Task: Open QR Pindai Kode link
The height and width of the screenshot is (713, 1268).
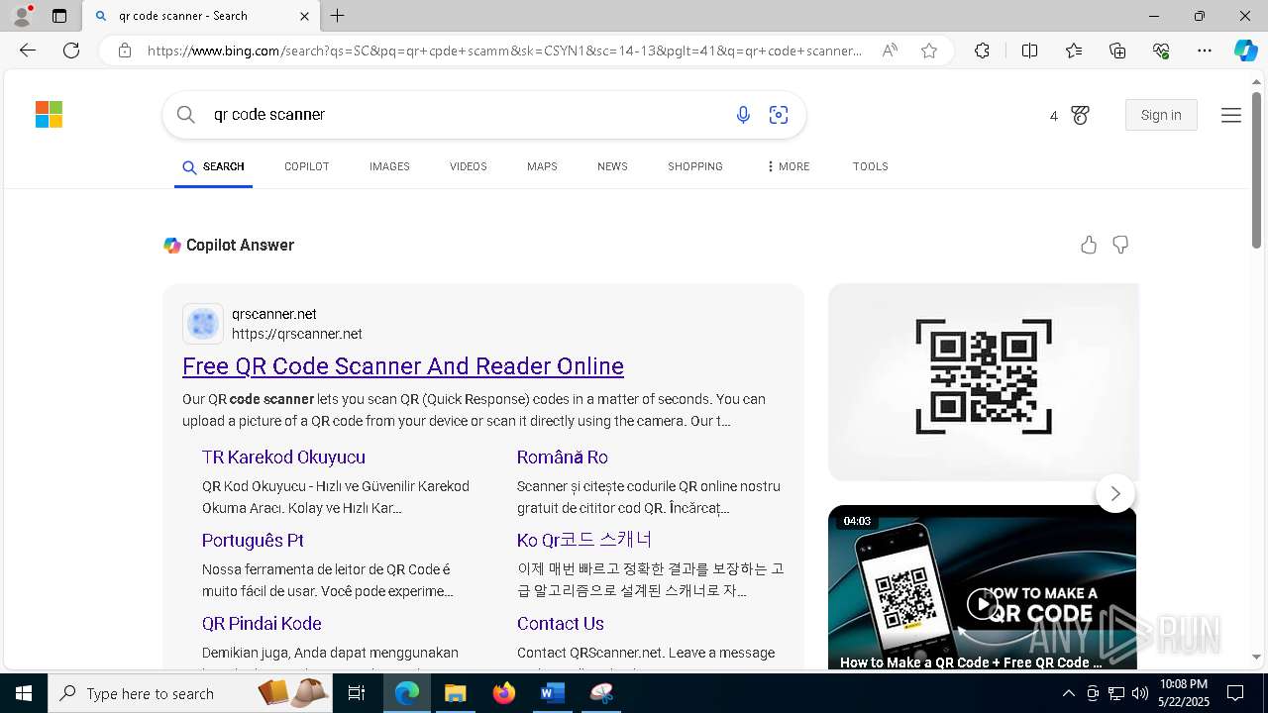Action: (262, 624)
